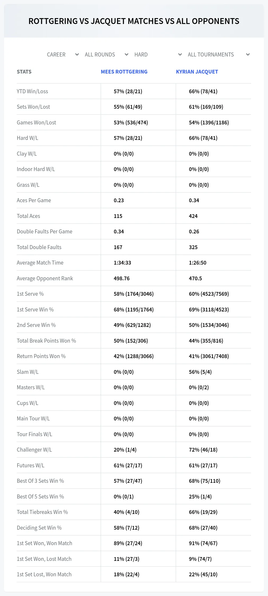This screenshot has width=268, height=596.
Task: Select the STATS column header
Action: click(24, 72)
